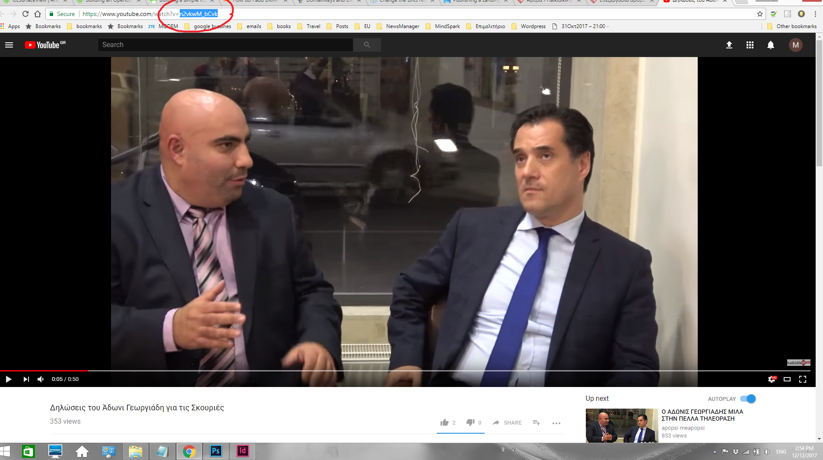
Task: Open the more actions ellipsis menu
Action: [556, 423]
